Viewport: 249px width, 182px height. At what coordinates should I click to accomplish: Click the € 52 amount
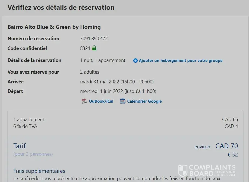(233, 155)
